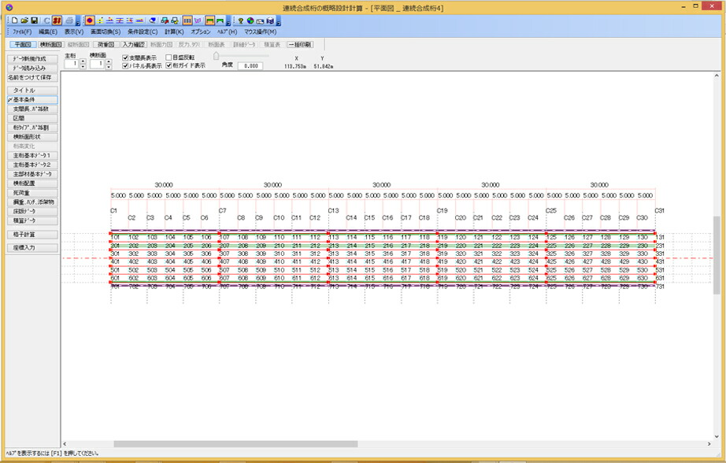This screenshot has height=463, width=726.
Task: Enable the 目盛反転 checkbox
Action: [169, 57]
